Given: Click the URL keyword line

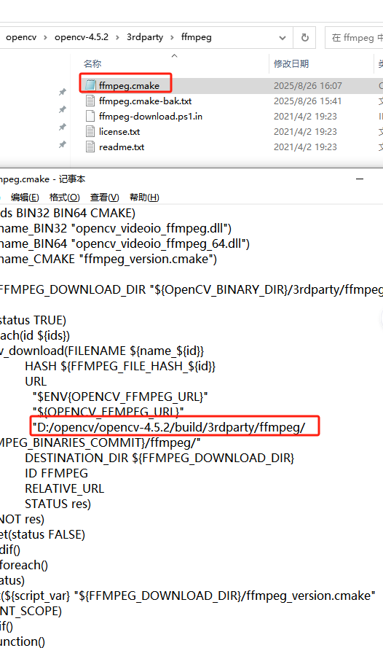Looking at the screenshot, I should pyautogui.click(x=36, y=381).
